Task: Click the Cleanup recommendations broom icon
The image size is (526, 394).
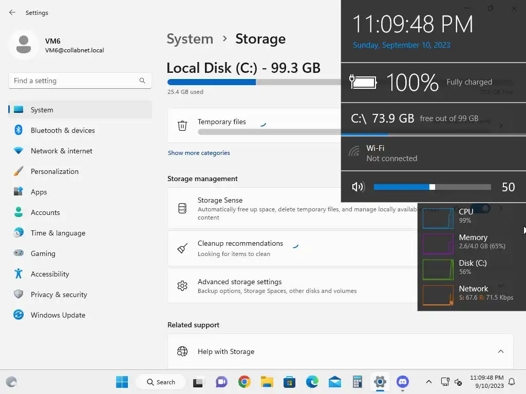Action: [x=182, y=248]
